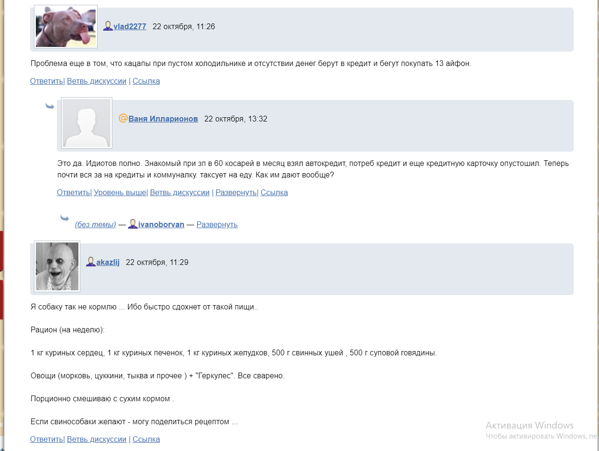Go up a level with Уровень выше

[x=120, y=192]
